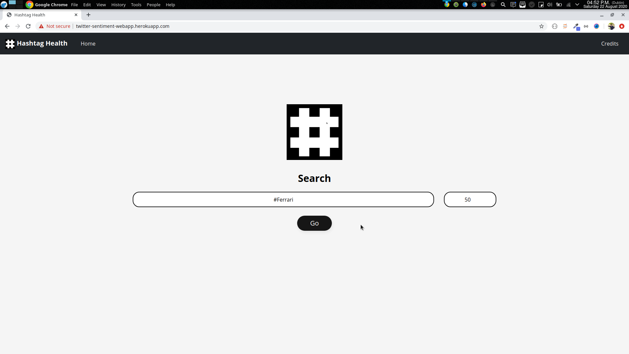Open the Credits link
Image resolution: width=629 pixels, height=354 pixels.
609,44
